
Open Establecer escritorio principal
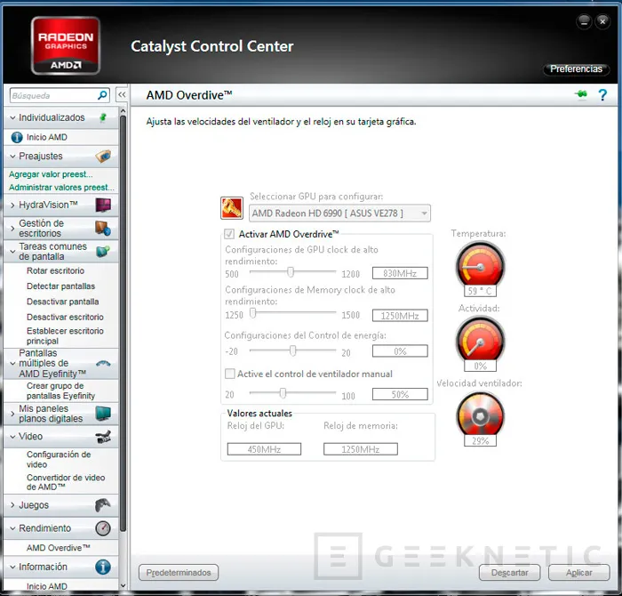coord(65,336)
